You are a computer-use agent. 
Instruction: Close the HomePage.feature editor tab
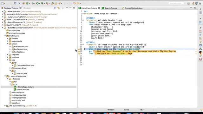tap(99, 8)
